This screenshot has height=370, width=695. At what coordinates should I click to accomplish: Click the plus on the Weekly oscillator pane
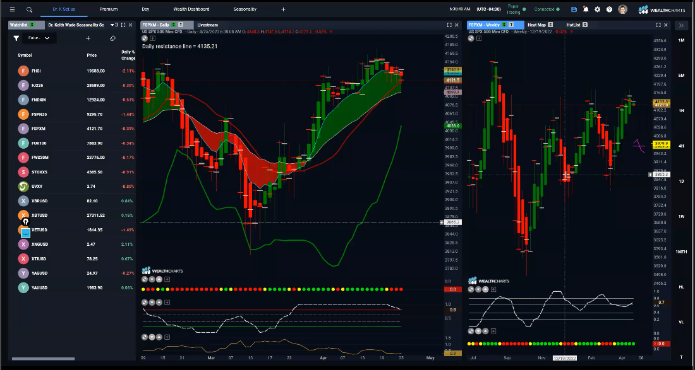point(493,289)
